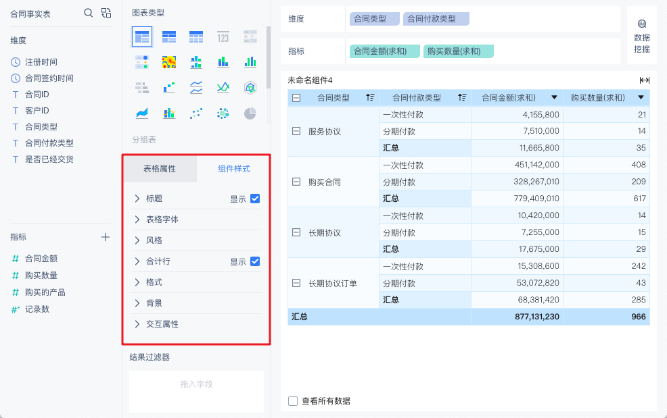Switch to 组件样式 tab
This screenshot has width=667, height=418.
233,169
